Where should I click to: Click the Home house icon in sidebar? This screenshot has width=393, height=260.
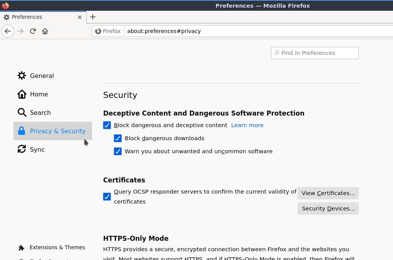(22, 94)
